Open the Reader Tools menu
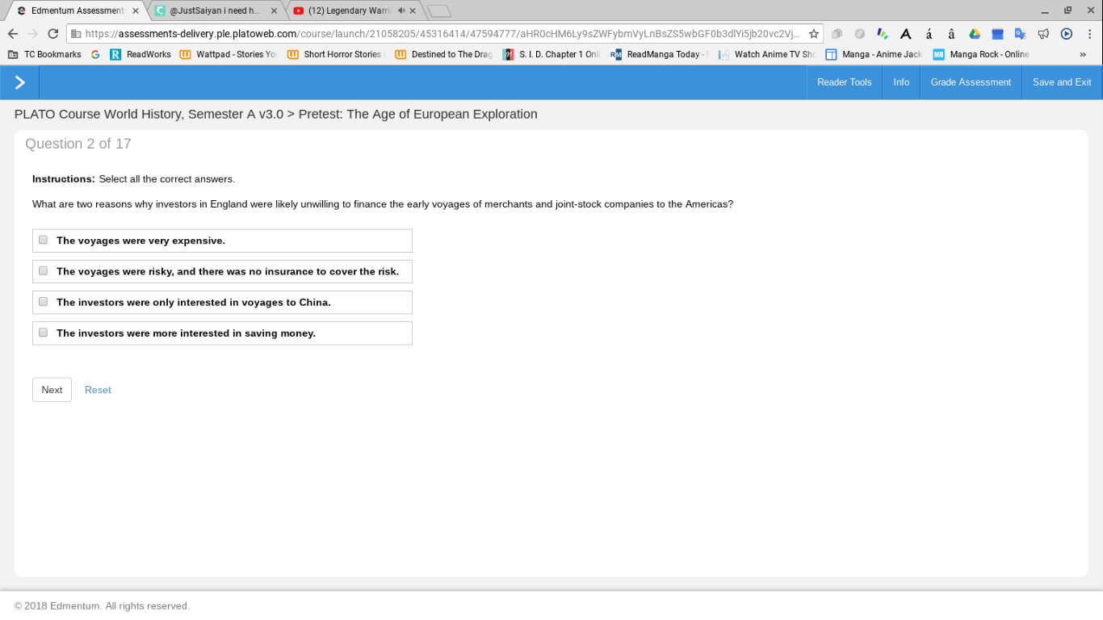 pyautogui.click(x=844, y=82)
